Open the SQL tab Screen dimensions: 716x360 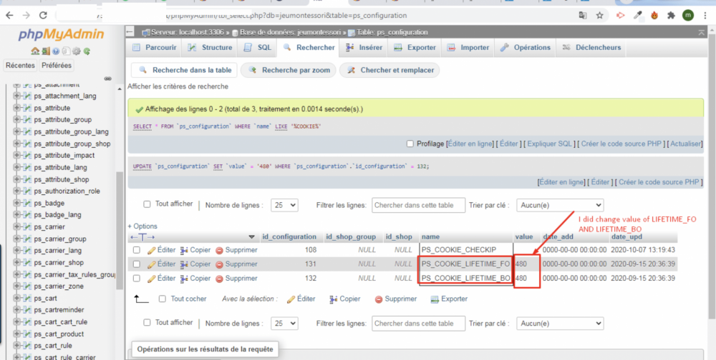pyautogui.click(x=258, y=47)
